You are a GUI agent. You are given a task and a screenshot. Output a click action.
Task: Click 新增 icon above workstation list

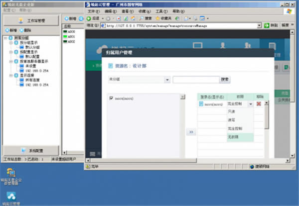click(67, 18)
